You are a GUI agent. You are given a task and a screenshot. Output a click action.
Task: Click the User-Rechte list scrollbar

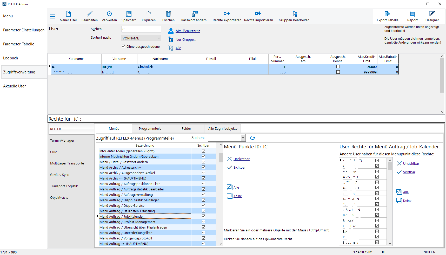pyautogui.click(x=390, y=166)
